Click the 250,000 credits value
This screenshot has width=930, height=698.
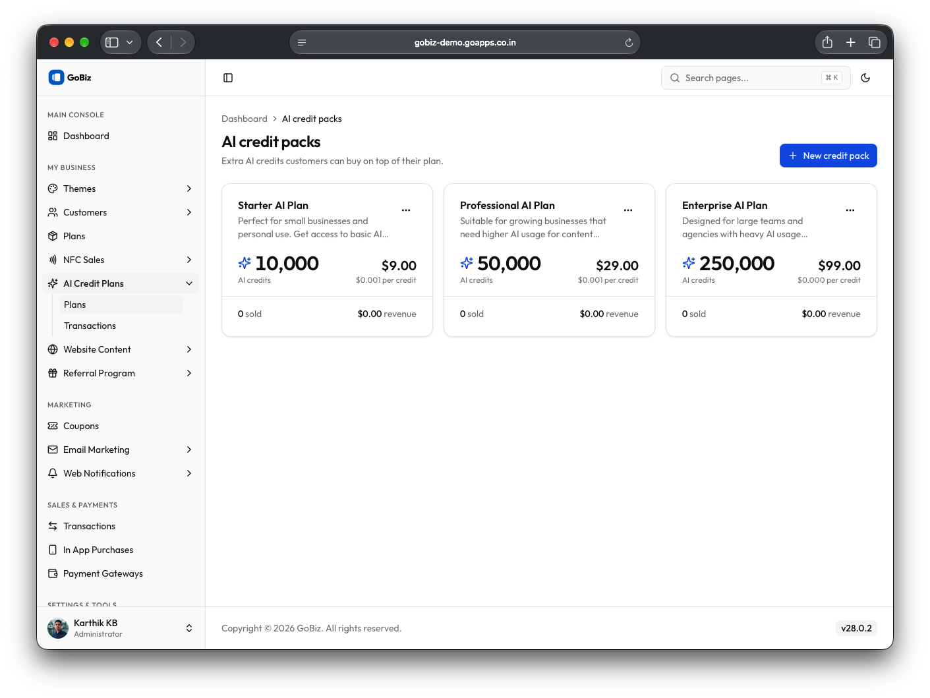tap(737, 264)
